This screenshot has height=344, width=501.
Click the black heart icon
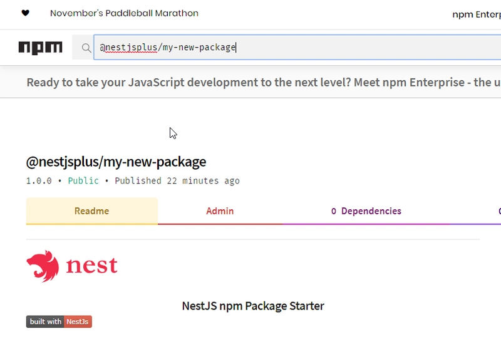pyautogui.click(x=25, y=13)
